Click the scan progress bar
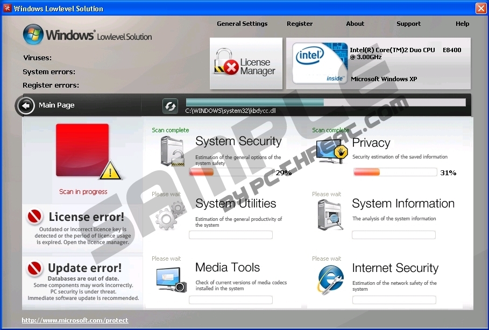The height and width of the screenshot is (330, 489). coord(325,102)
